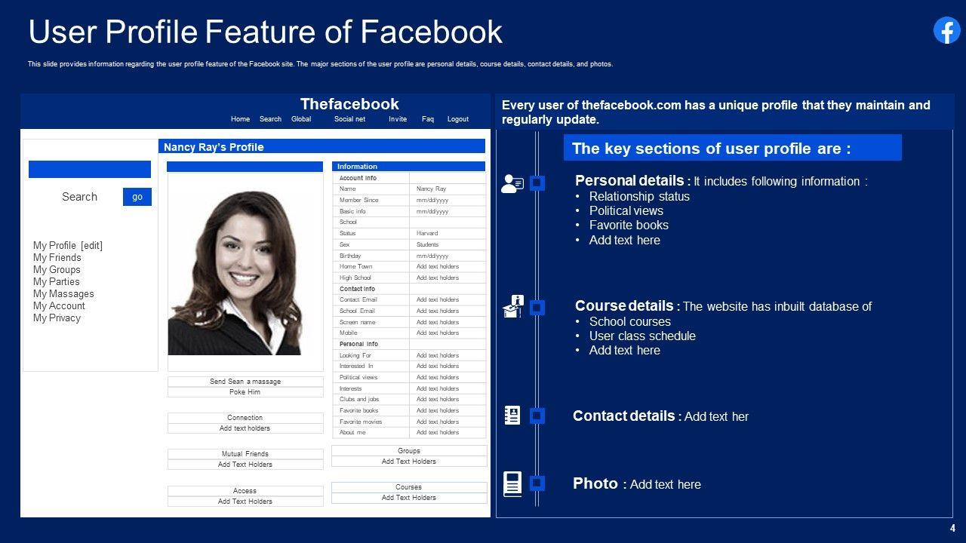966x543 pixels.
Task: Click the Access box label
Action: pos(245,491)
